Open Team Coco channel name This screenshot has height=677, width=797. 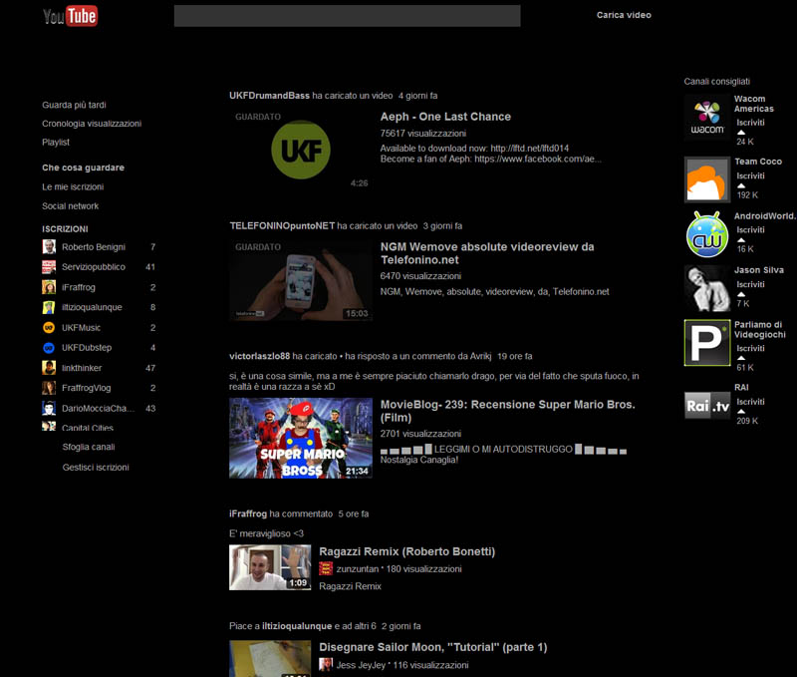pyautogui.click(x=758, y=162)
